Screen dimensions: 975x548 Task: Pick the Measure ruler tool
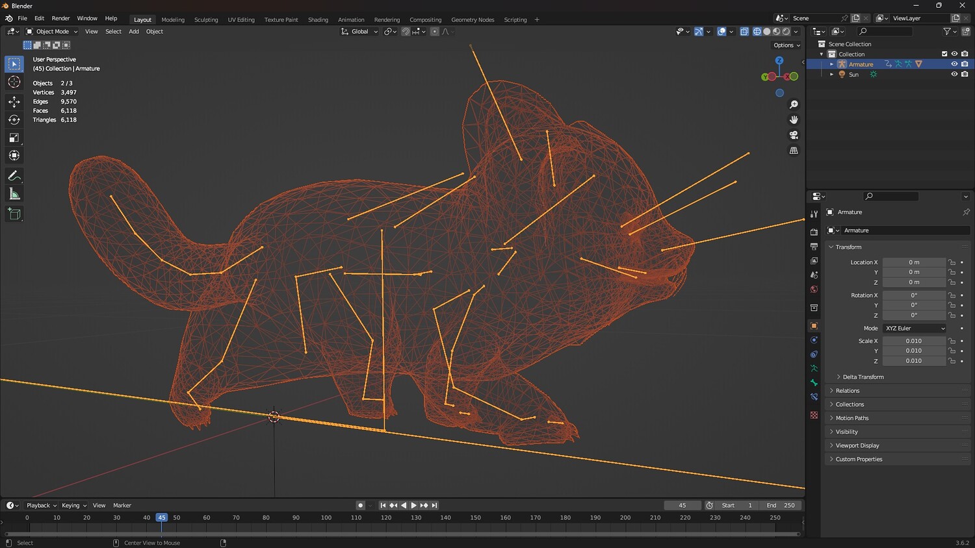coord(14,194)
